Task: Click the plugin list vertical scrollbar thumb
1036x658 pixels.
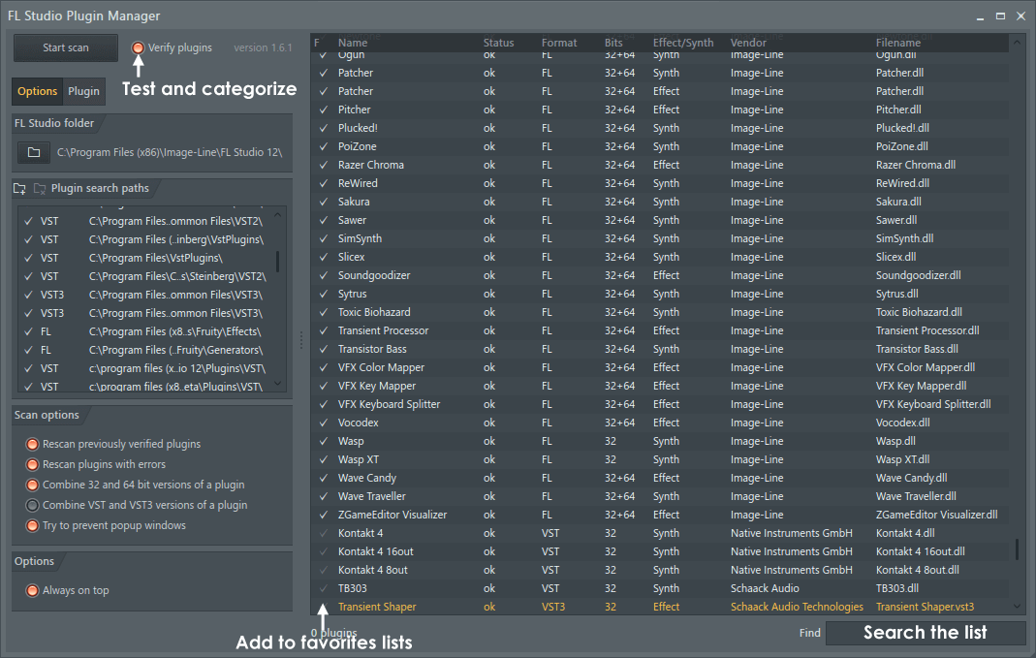Action: [x=1017, y=549]
